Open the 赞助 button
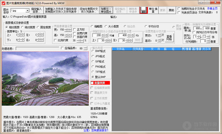The image size is (222, 134). click(x=171, y=10)
